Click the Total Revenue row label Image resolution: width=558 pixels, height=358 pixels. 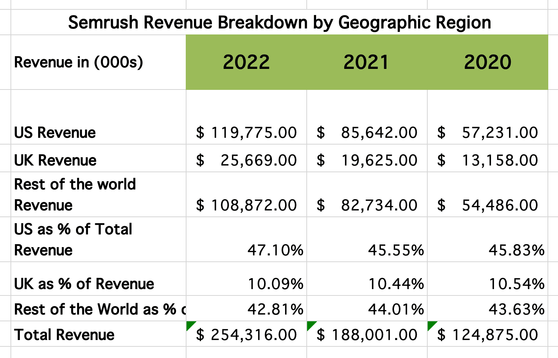coord(98,334)
